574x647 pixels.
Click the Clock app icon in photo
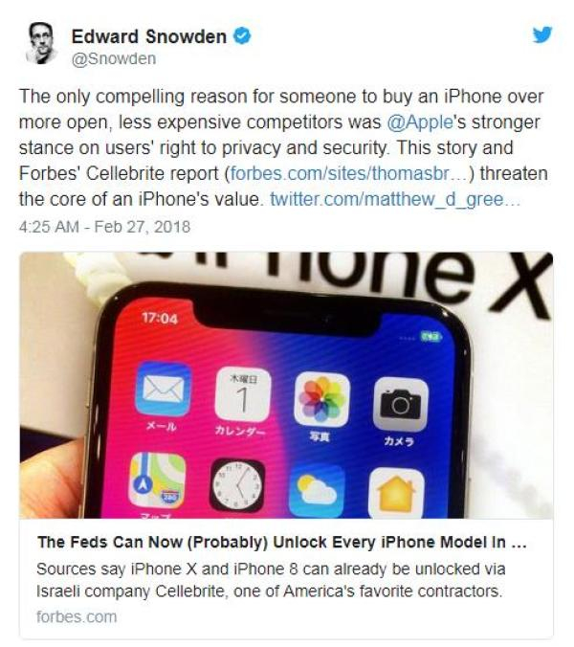tap(237, 485)
